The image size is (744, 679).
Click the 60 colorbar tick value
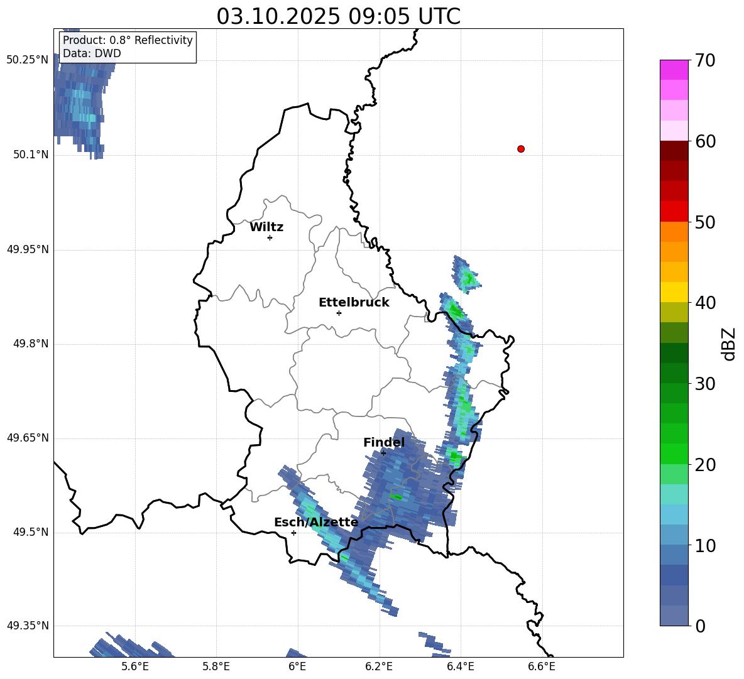click(705, 141)
